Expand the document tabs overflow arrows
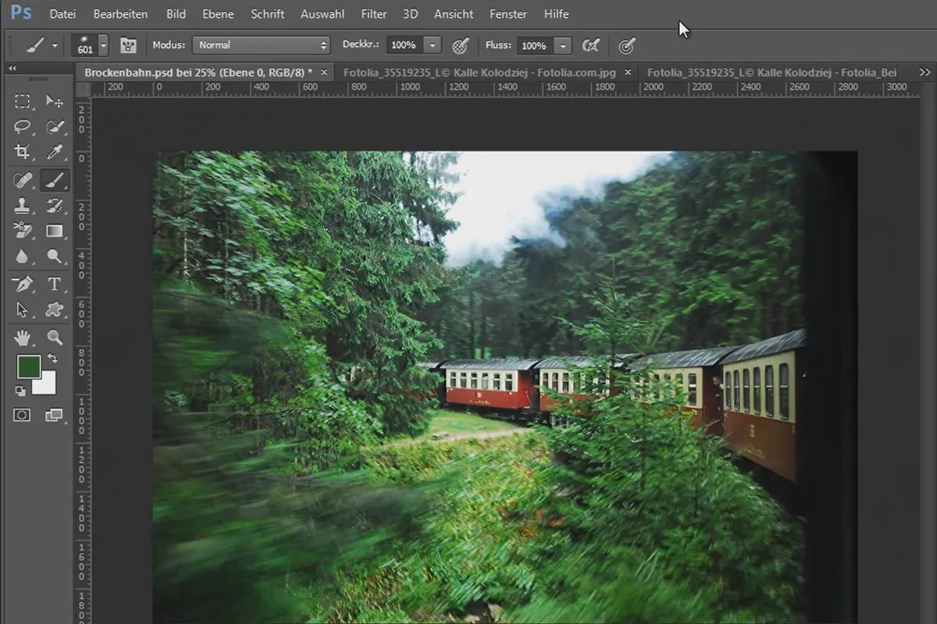937x624 pixels. (925, 72)
